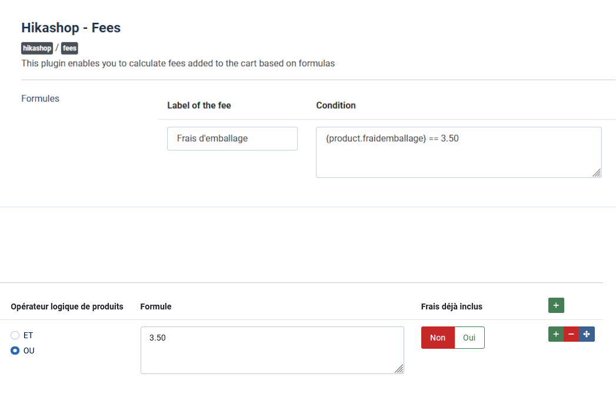Screen dimensions: 616x411
Task: Click the Formules section label
Action: tap(41, 99)
